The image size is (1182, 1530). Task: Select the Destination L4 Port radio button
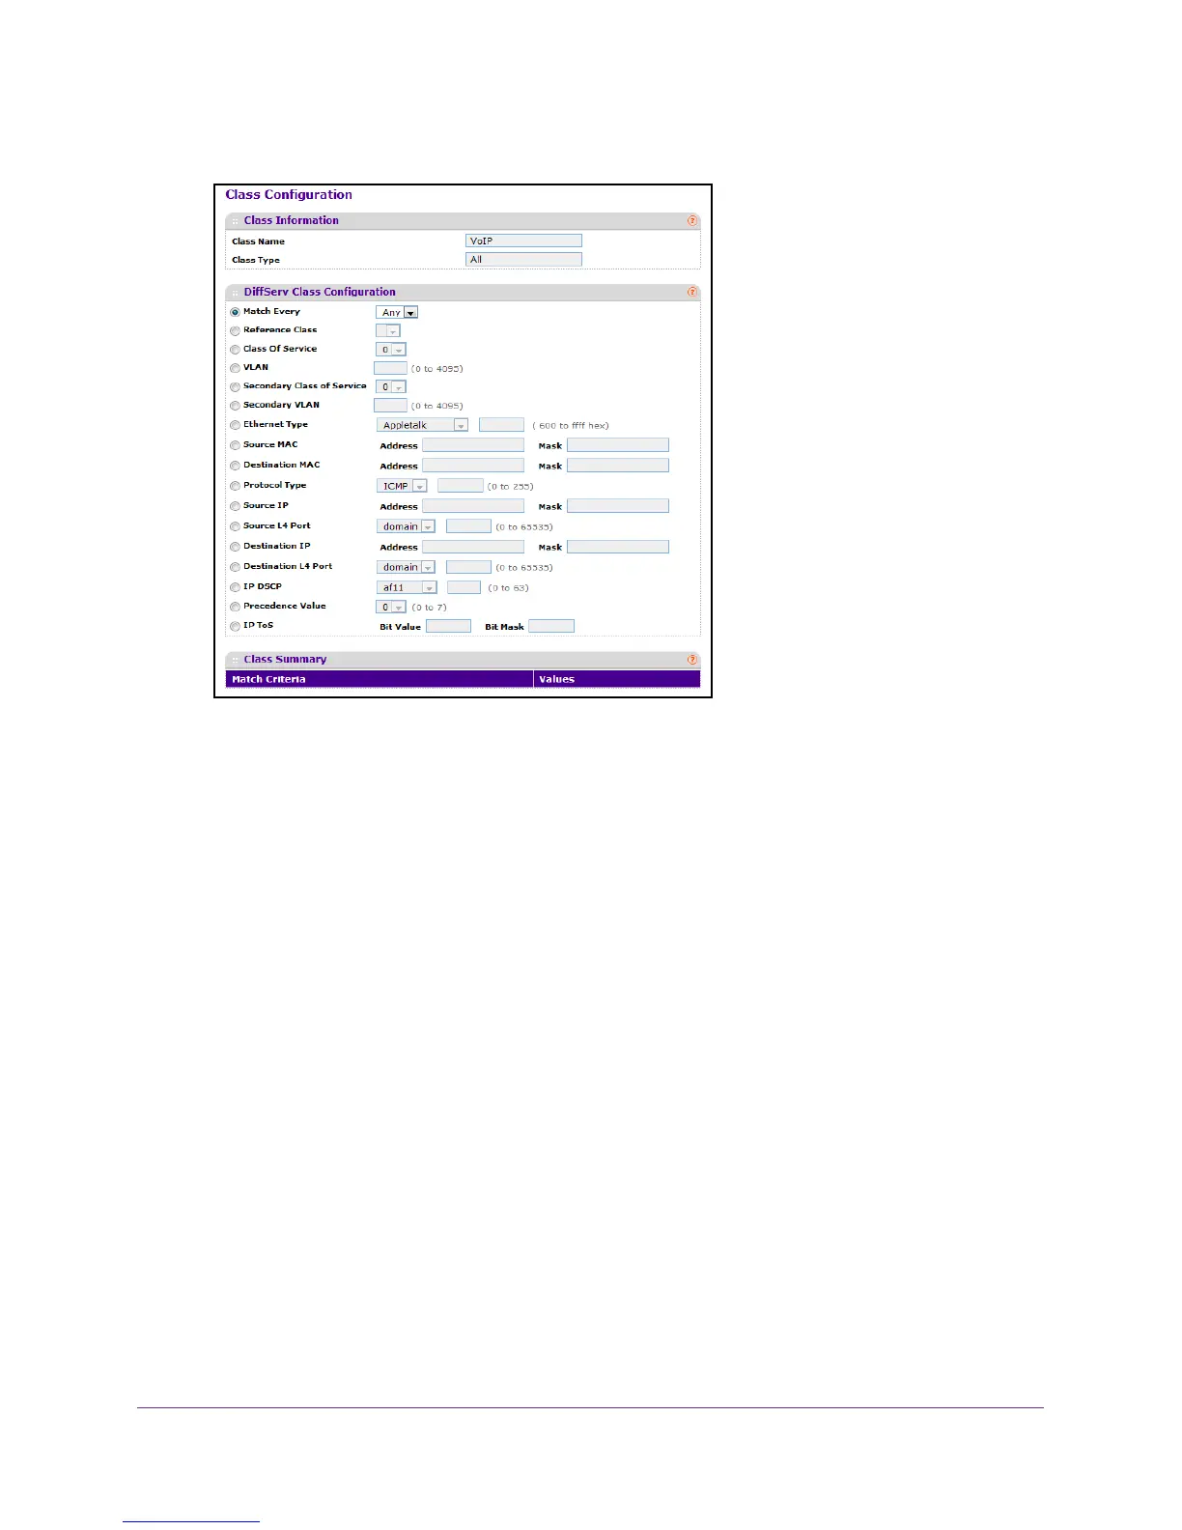click(x=235, y=567)
